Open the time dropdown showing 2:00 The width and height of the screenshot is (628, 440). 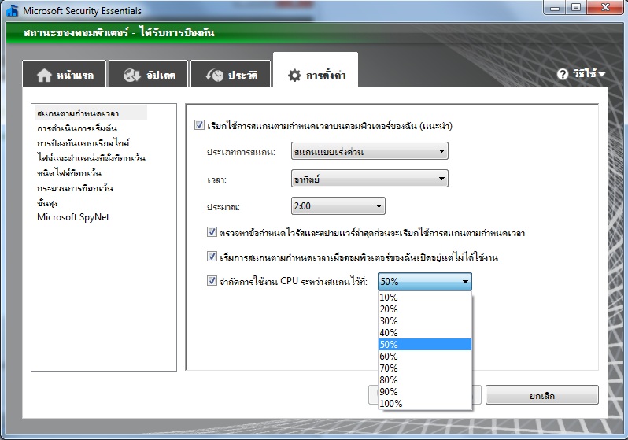click(338, 206)
